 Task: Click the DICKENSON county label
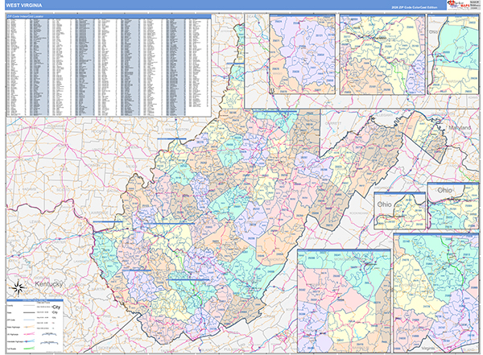click(x=108, y=348)
